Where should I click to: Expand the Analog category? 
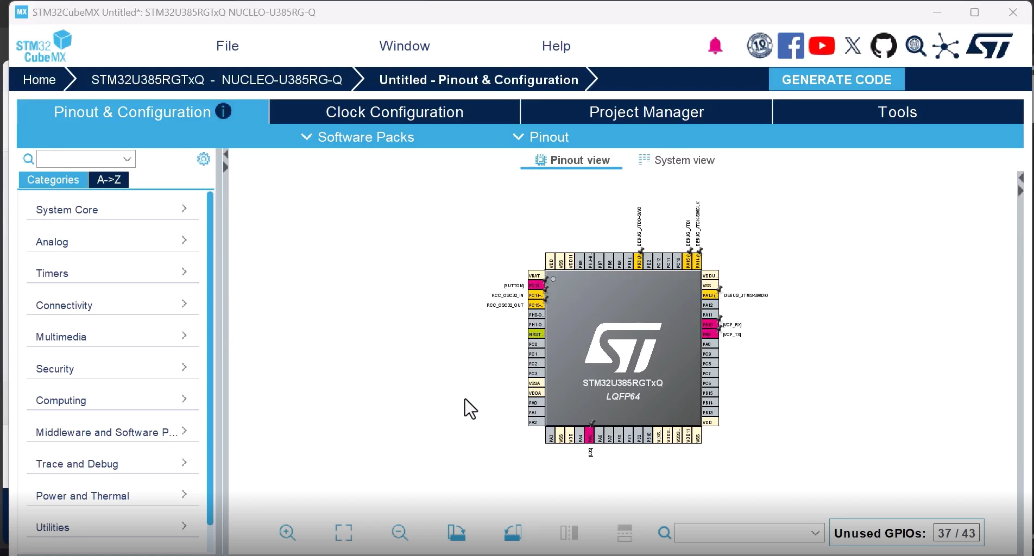[x=112, y=242]
